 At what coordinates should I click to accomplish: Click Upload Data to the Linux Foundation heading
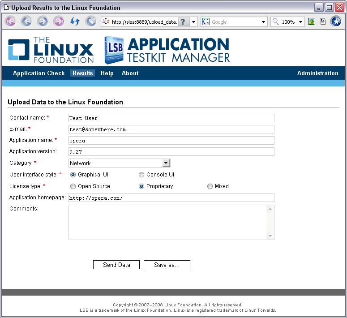[x=65, y=102]
